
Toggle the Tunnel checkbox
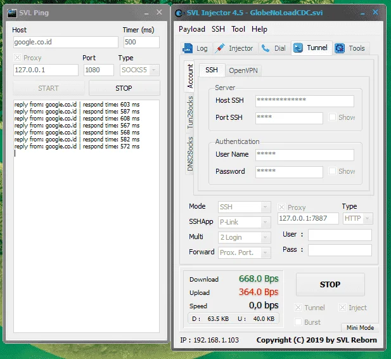(x=298, y=308)
